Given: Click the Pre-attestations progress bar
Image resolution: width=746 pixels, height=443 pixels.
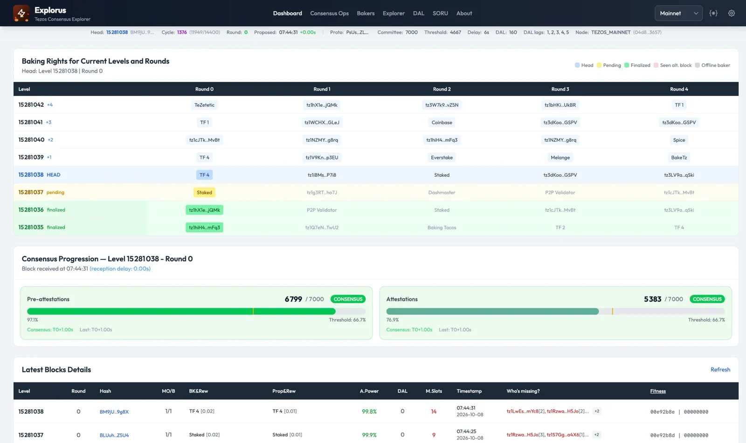Looking at the screenshot, I should click(196, 311).
